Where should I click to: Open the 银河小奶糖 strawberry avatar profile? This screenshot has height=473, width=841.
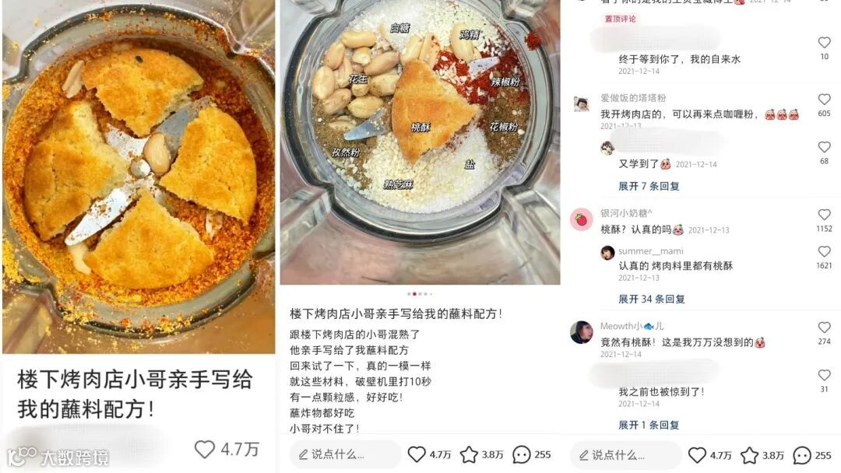click(582, 219)
